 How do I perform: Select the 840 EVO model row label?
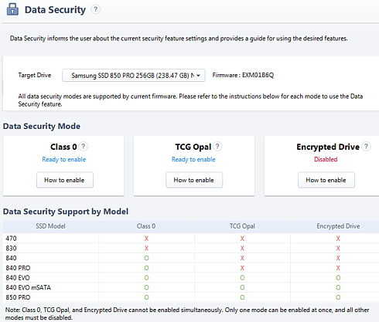click(18, 278)
